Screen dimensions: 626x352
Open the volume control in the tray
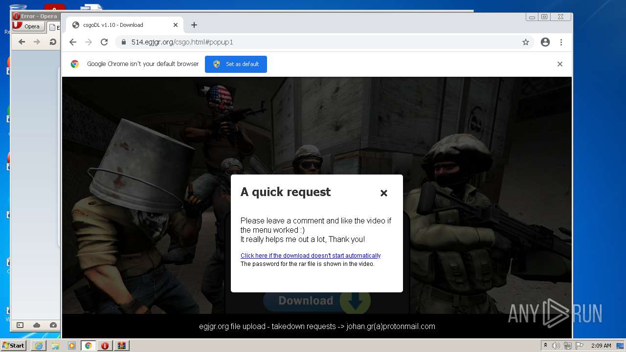coord(556,346)
